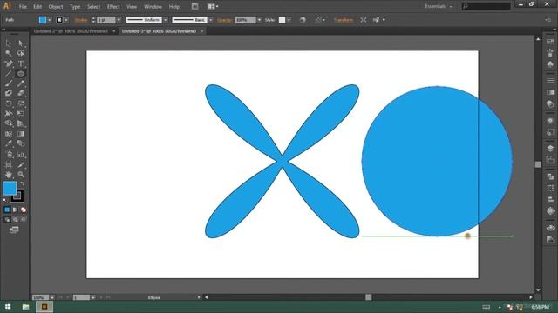Screen dimensions: 558x313
Task: Open the control bar fill color dropdown
Action: click(x=50, y=20)
